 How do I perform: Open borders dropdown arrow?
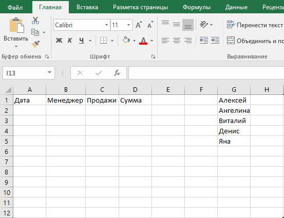point(112,41)
